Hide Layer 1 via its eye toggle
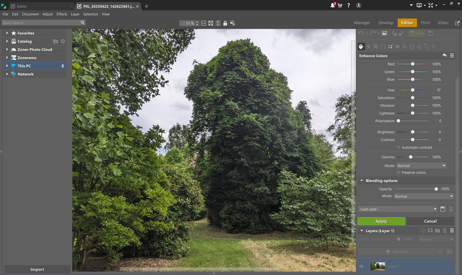Screen dimensions: 462x275 coord(361,266)
